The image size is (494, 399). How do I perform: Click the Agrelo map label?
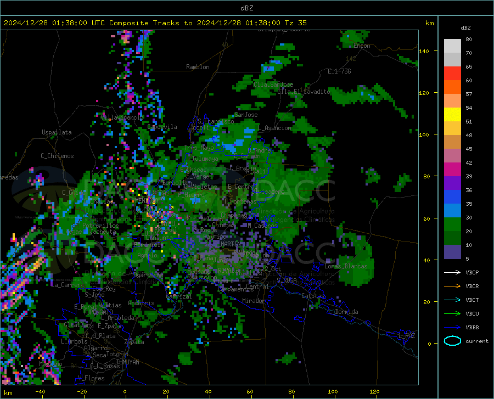(147, 255)
